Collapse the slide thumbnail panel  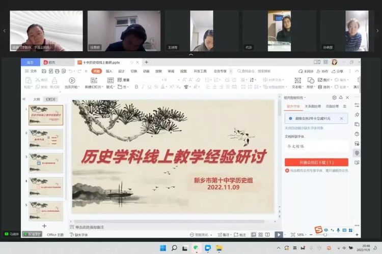24,99
